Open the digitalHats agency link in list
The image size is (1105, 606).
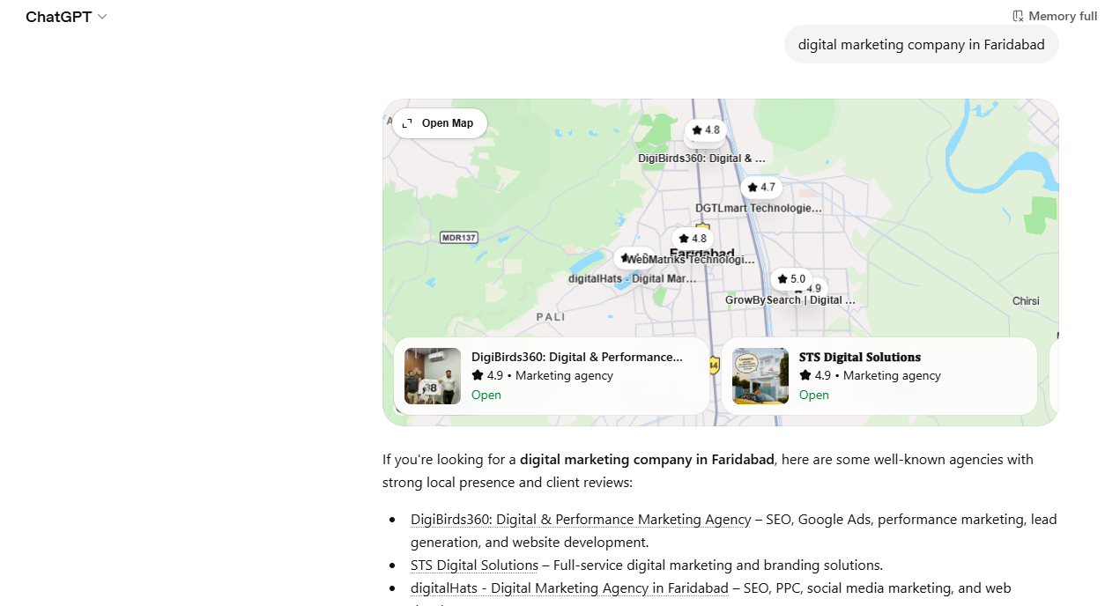(569, 588)
